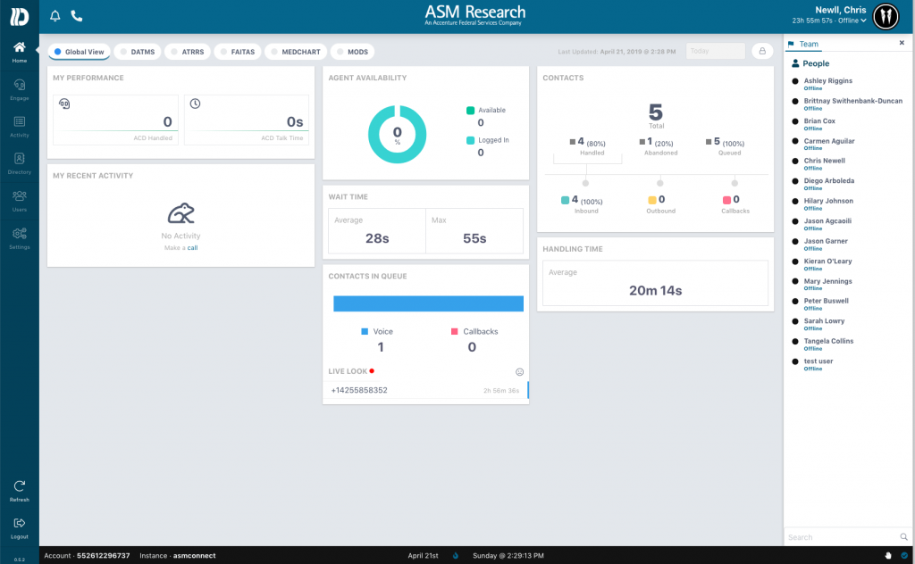Click the hand icon in status bar
The image size is (915, 564).
[887, 555]
